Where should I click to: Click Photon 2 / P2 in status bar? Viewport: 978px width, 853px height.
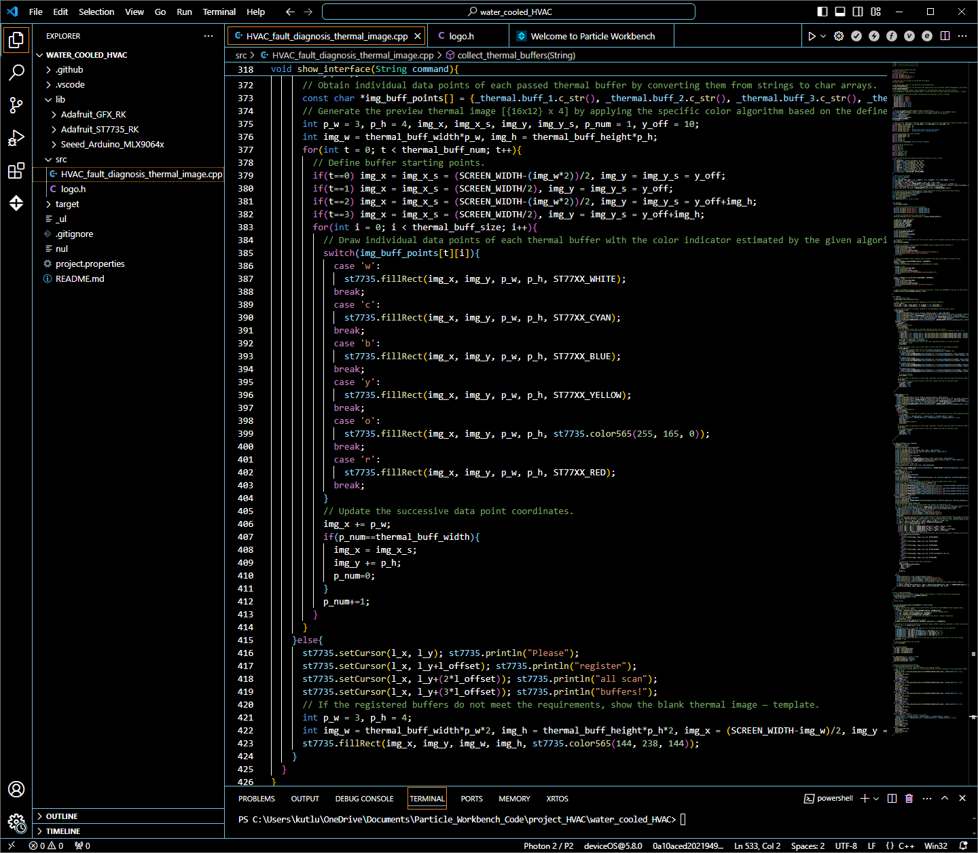pyautogui.click(x=548, y=846)
